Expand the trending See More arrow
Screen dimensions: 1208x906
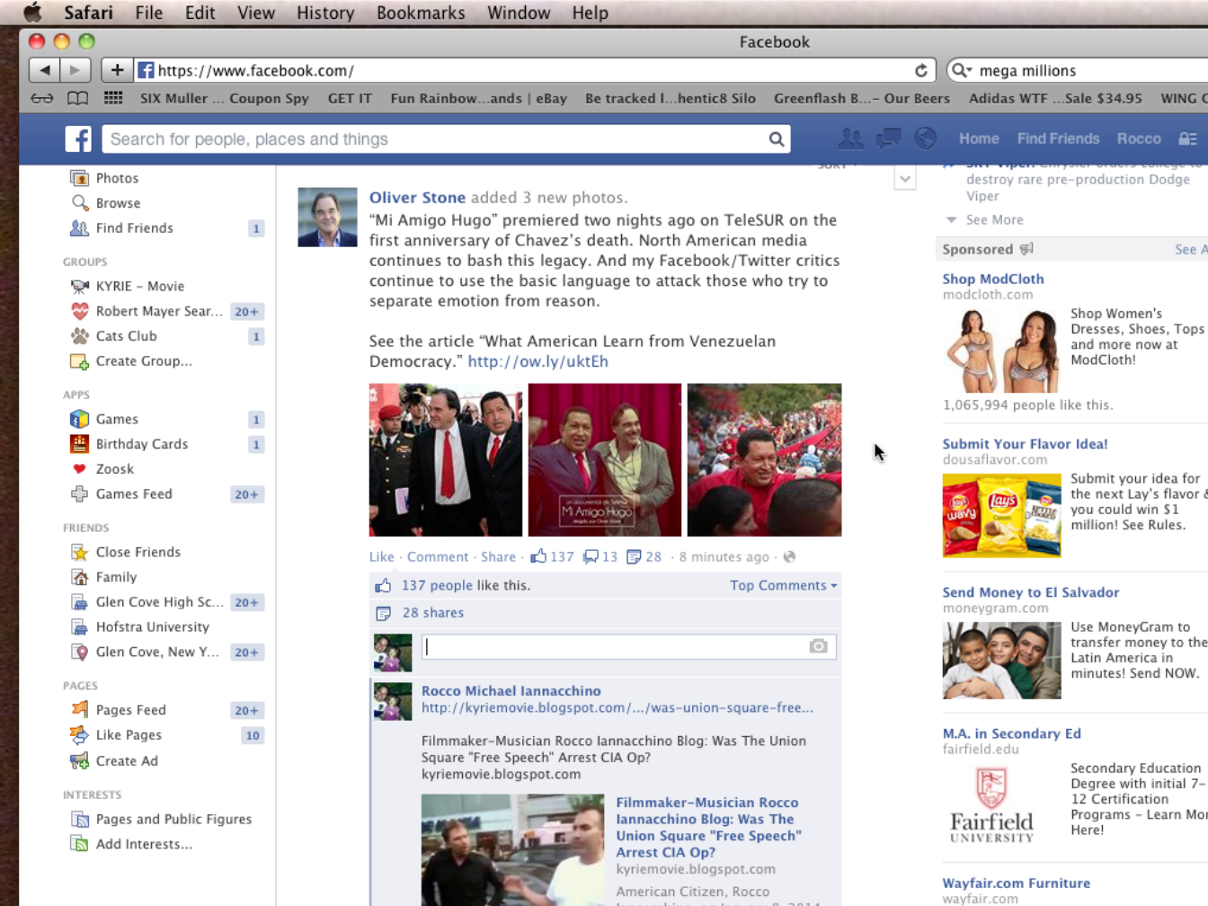(952, 220)
